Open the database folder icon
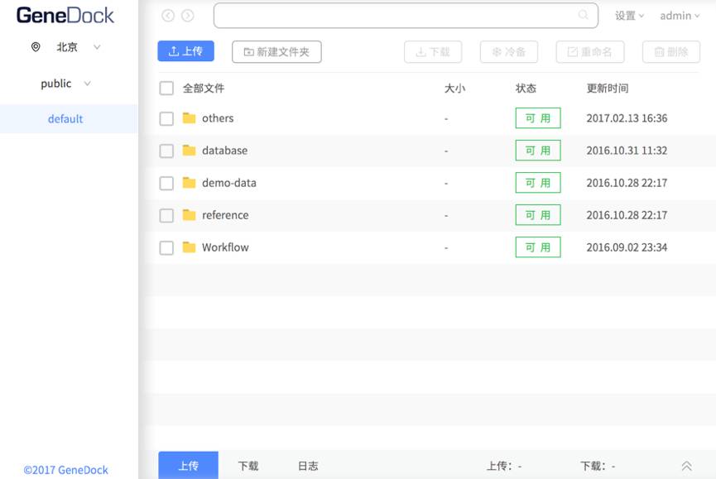The width and height of the screenshot is (716, 479). [190, 151]
